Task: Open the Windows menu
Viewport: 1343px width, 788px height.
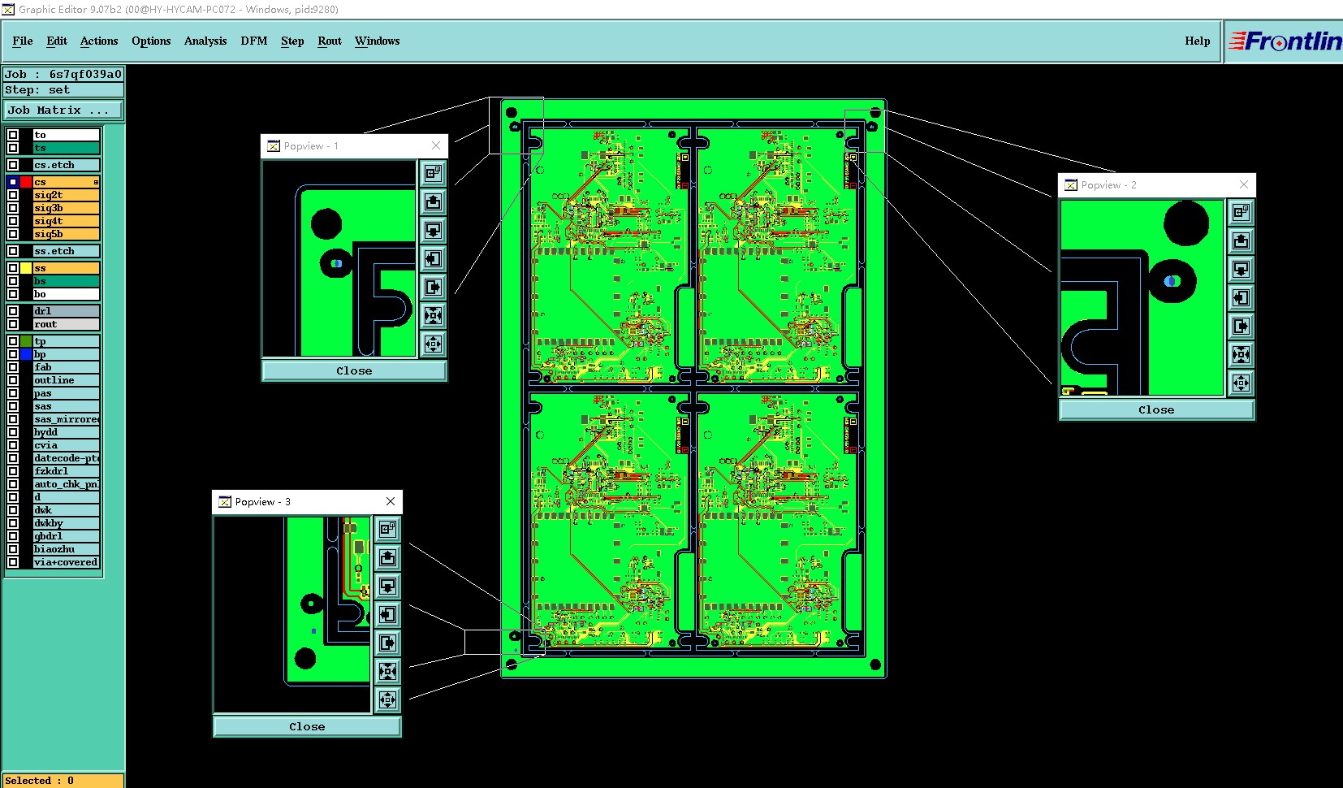Action: click(x=378, y=41)
